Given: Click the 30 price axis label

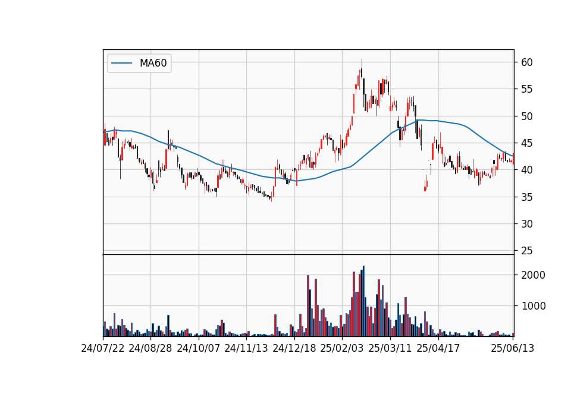Looking at the screenshot, I should click(526, 224).
